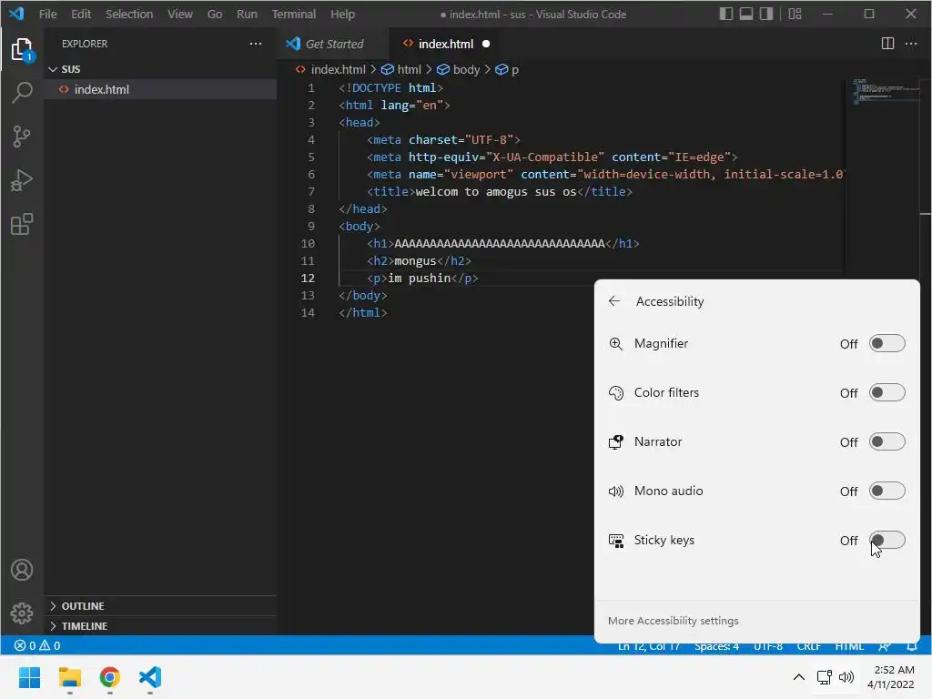The height and width of the screenshot is (699, 932).
Task: Click the unsaved dot on index.html tab
Action: coord(486,44)
